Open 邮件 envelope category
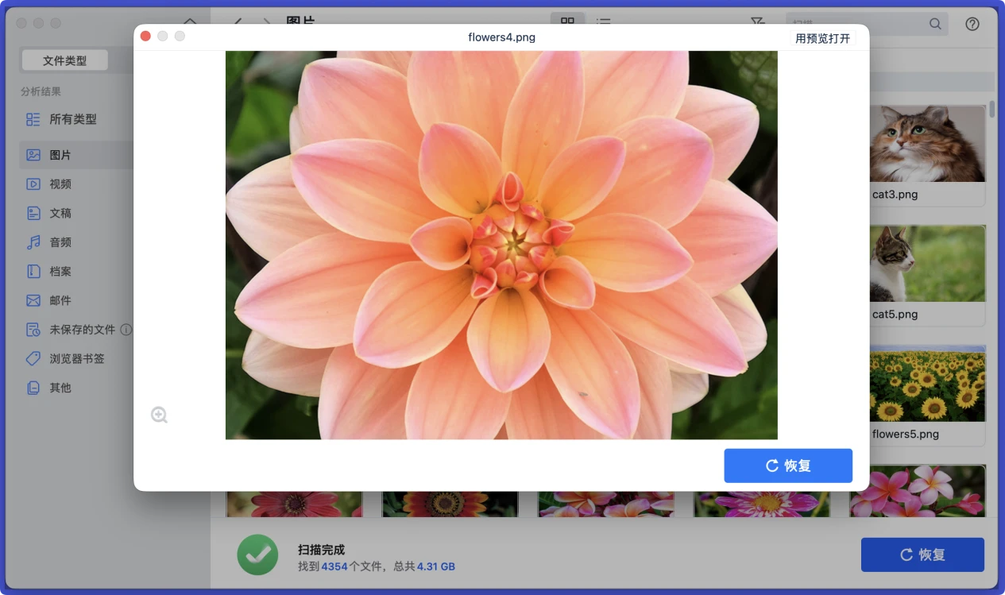Screen dimensions: 1005x595 click(60, 300)
